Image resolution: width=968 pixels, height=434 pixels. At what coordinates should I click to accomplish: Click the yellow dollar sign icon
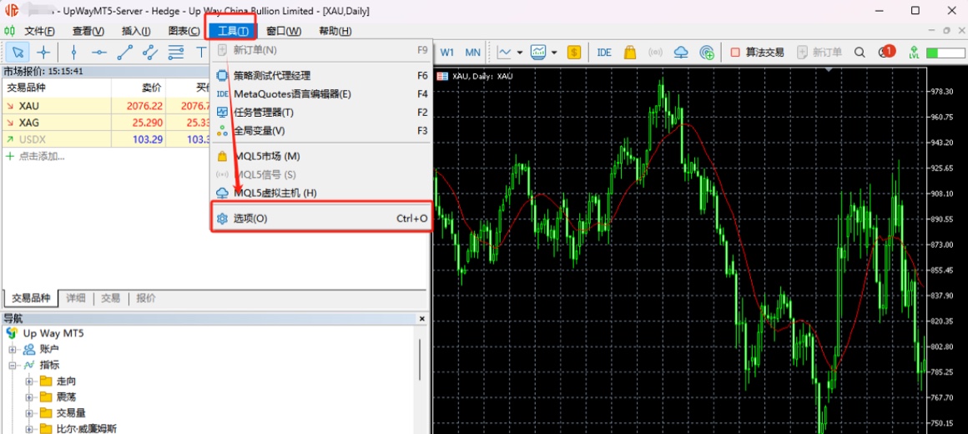point(573,53)
